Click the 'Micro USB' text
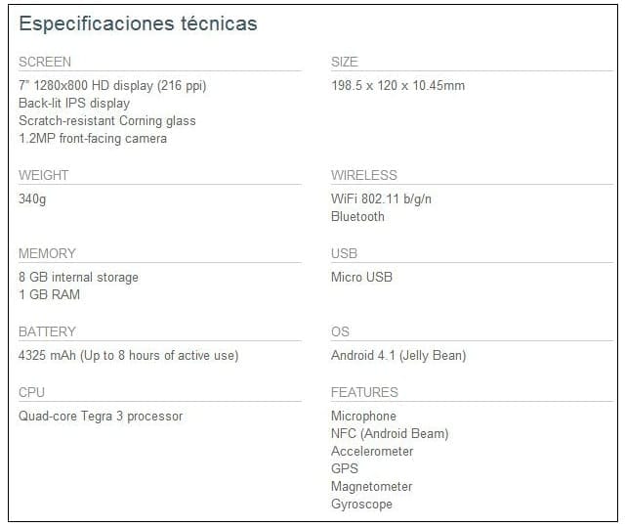Image resolution: width=626 pixels, height=528 pixels. (361, 278)
